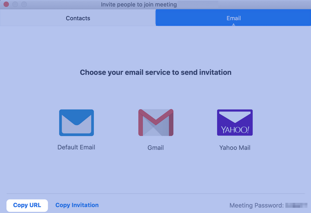Click the "Default Email" text label
The image size is (311, 213).
tap(76, 147)
